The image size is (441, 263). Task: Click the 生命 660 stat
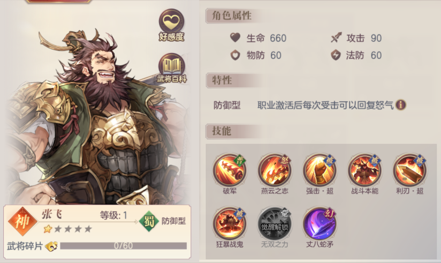(x=258, y=38)
